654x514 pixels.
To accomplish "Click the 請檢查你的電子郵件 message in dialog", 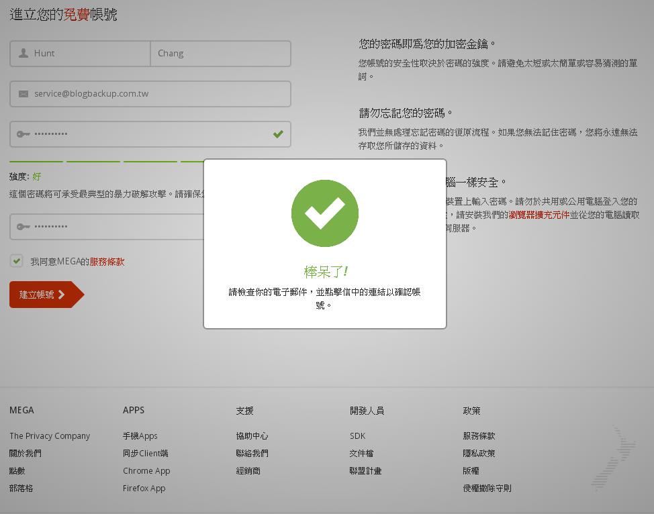I will point(324,299).
